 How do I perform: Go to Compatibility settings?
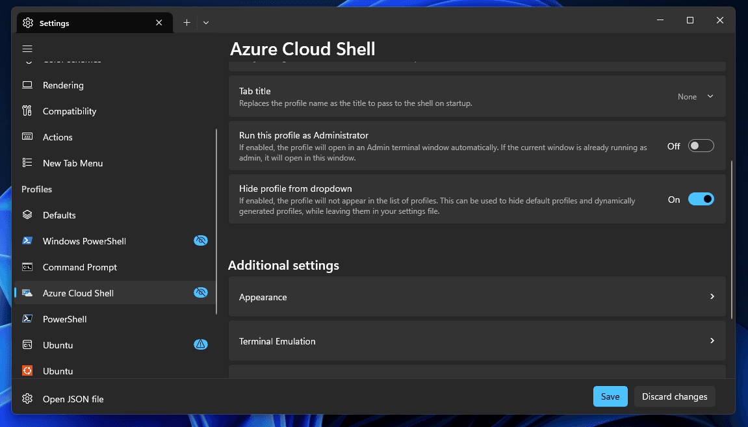114,111
